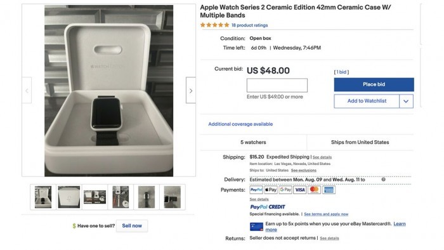Open Additional coverage available link

coord(240,124)
